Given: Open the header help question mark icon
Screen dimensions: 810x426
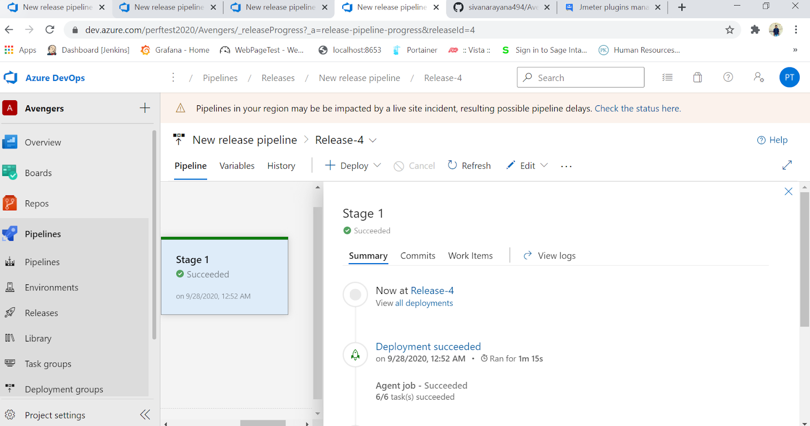Looking at the screenshot, I should [728, 77].
